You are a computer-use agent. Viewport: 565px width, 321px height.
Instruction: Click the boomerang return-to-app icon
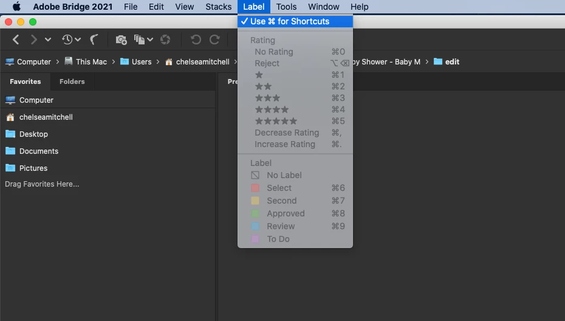94,40
